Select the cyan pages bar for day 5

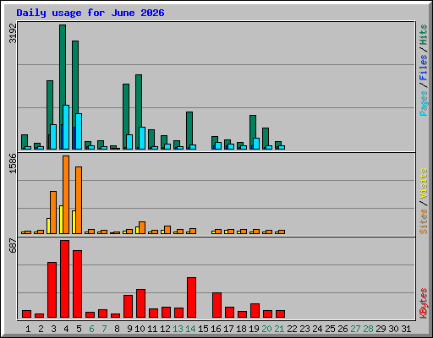pos(79,131)
